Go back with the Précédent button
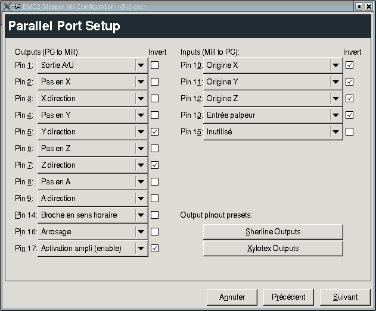 coord(288,297)
